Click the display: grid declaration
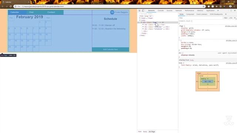237x133 pixels. 187,28
